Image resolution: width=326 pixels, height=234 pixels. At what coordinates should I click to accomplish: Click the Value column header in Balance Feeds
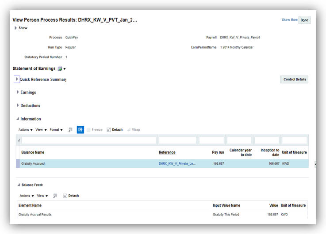[274, 205]
